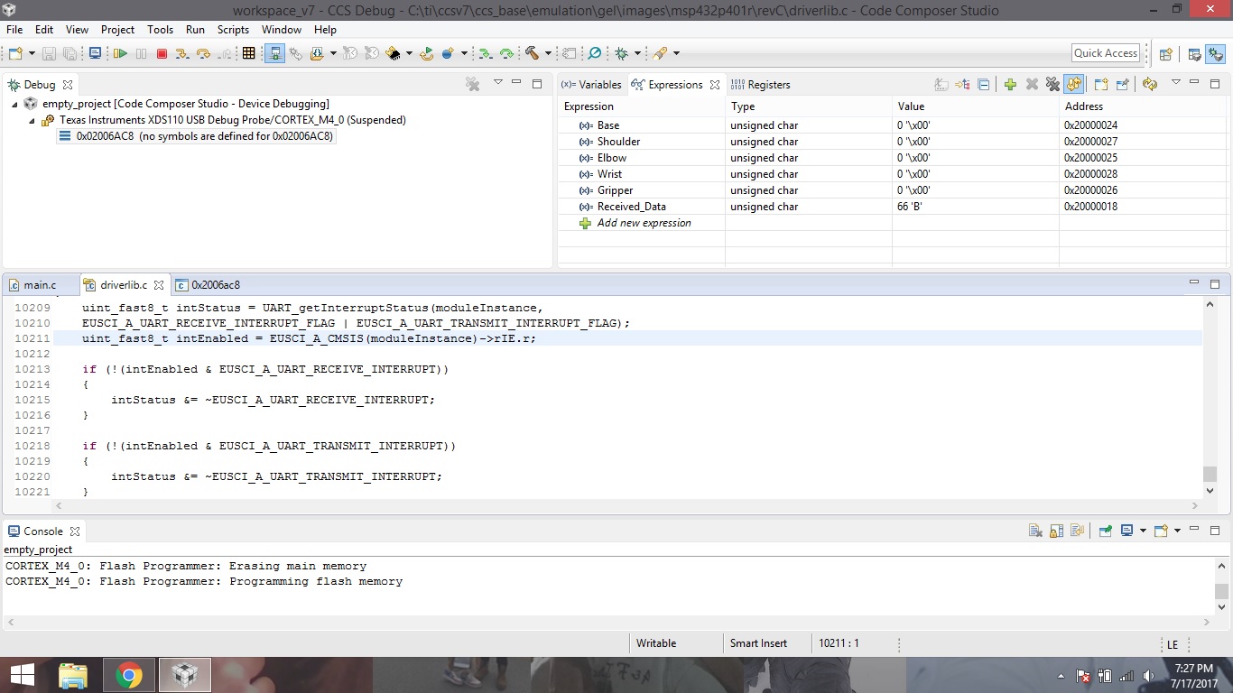Open the File menu
1233x693 pixels.
(x=14, y=30)
